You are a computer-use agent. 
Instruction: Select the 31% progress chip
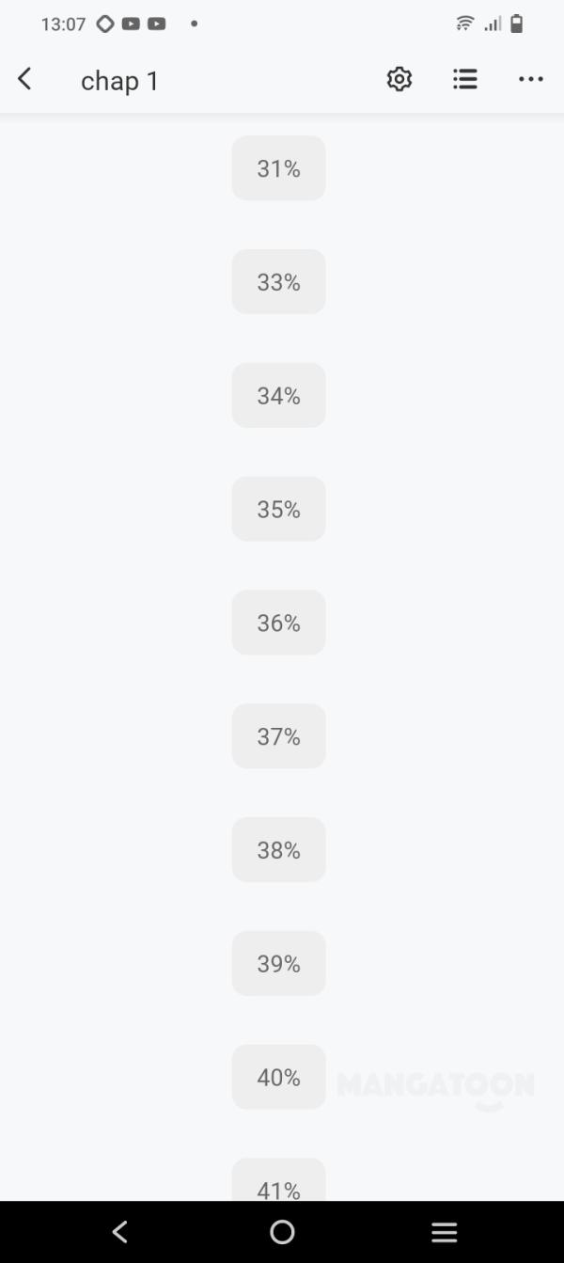point(278,168)
